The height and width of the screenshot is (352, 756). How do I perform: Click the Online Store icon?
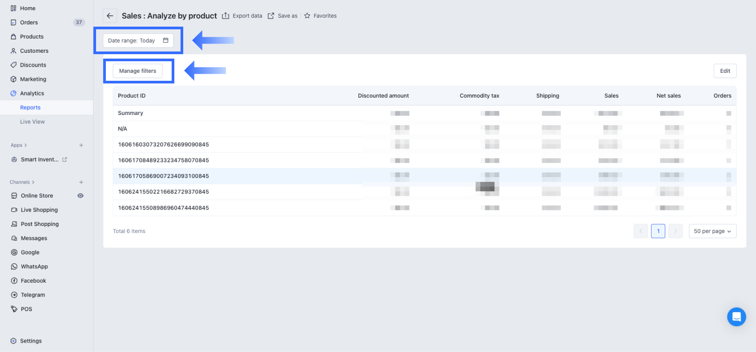click(14, 195)
